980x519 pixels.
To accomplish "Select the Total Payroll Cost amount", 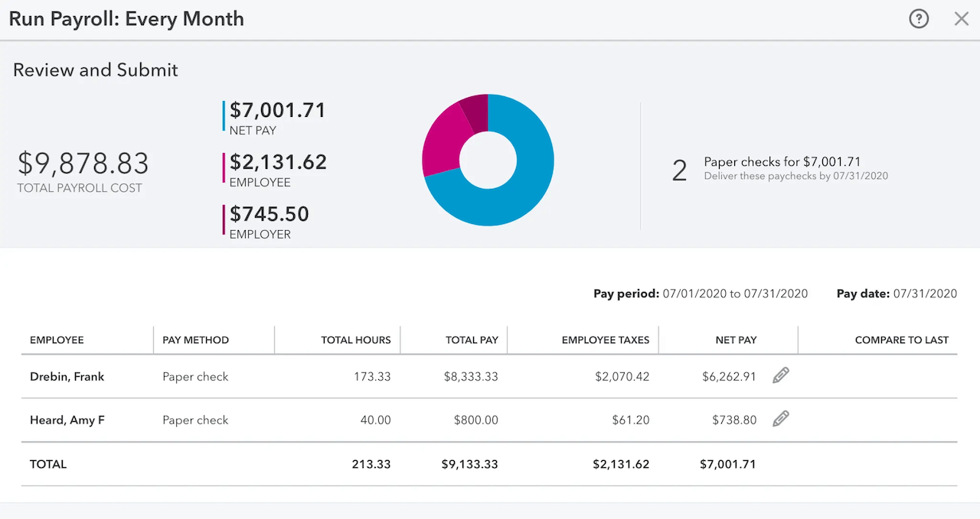I will pyautogui.click(x=83, y=163).
